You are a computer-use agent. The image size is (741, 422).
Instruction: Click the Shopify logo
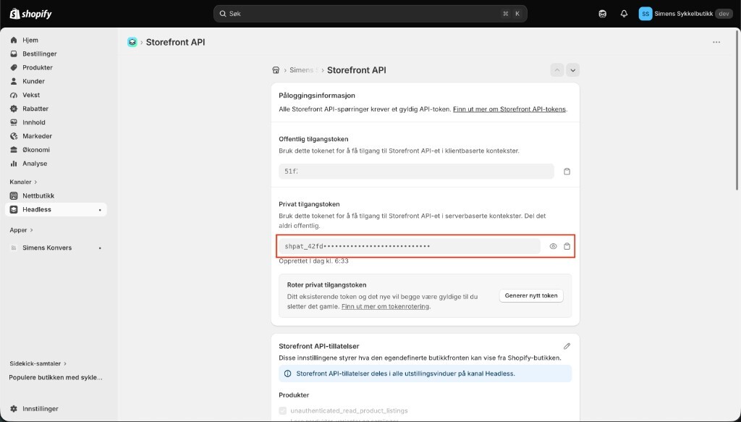point(30,14)
